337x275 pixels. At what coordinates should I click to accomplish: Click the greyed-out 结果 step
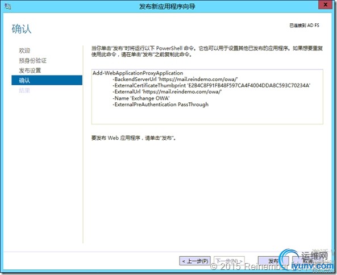click(24, 90)
